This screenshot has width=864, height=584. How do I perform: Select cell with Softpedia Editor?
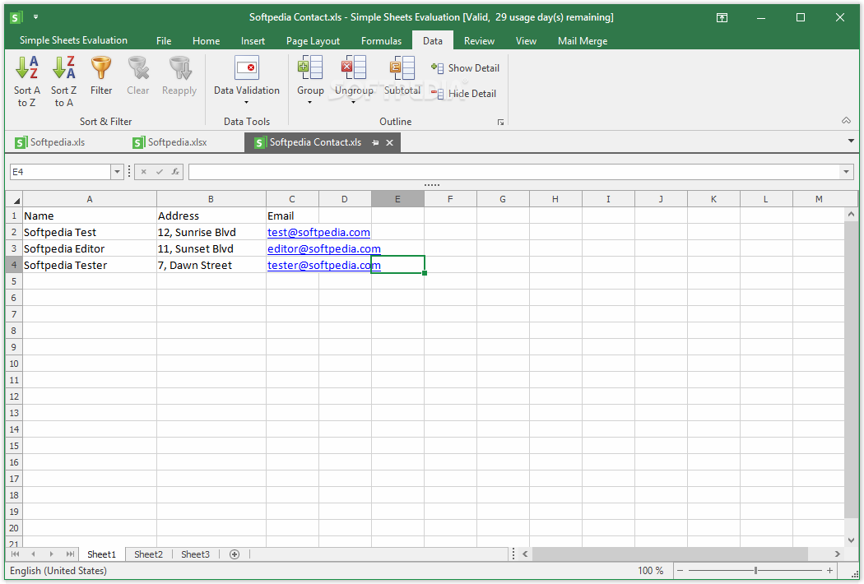89,248
